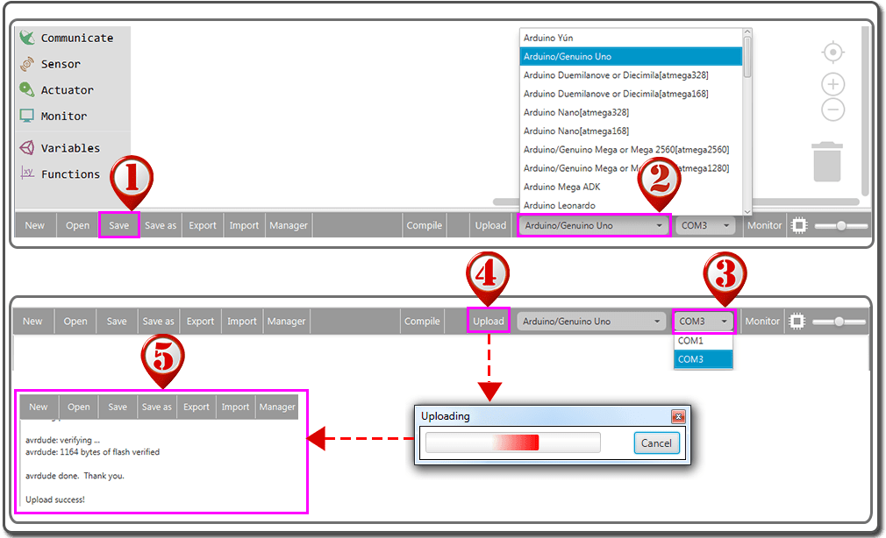Open Manager from toolbar under the block palette

tap(289, 225)
